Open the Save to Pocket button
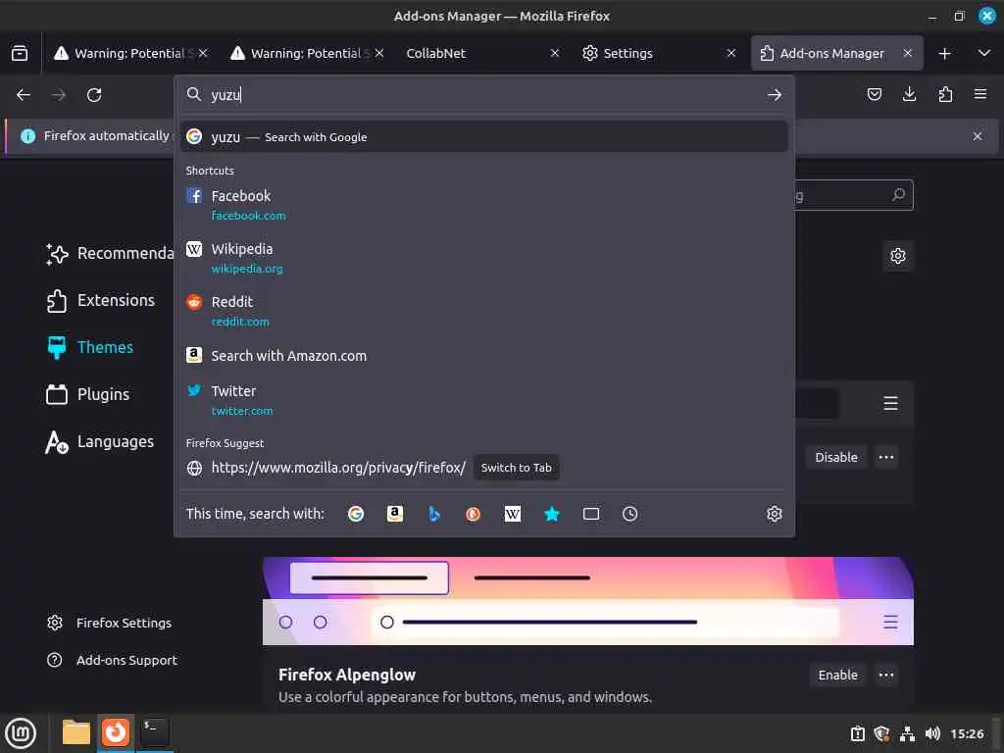 click(874, 95)
